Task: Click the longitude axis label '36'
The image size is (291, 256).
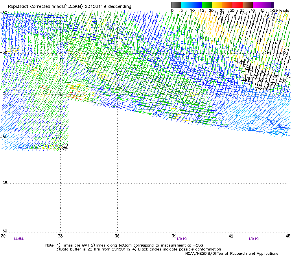Action: coord(117,236)
